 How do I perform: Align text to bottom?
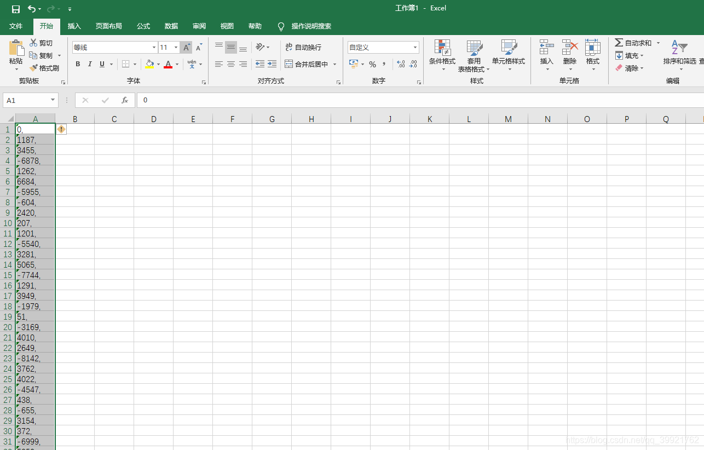[243, 48]
